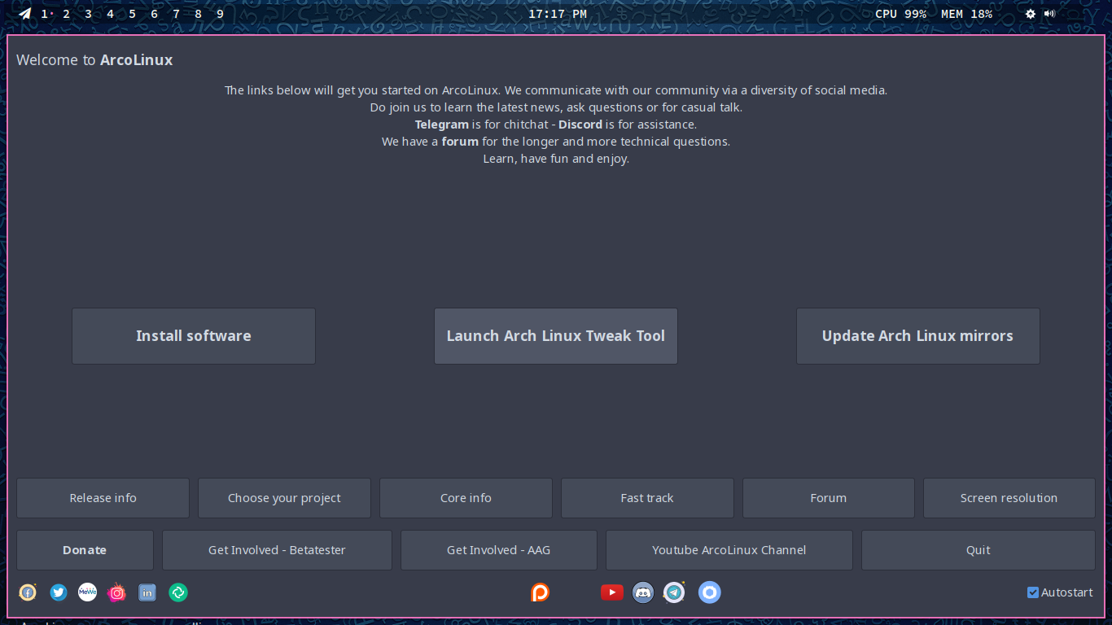
Task: Launch Arch Linux Tweak Tool
Action: coord(556,336)
